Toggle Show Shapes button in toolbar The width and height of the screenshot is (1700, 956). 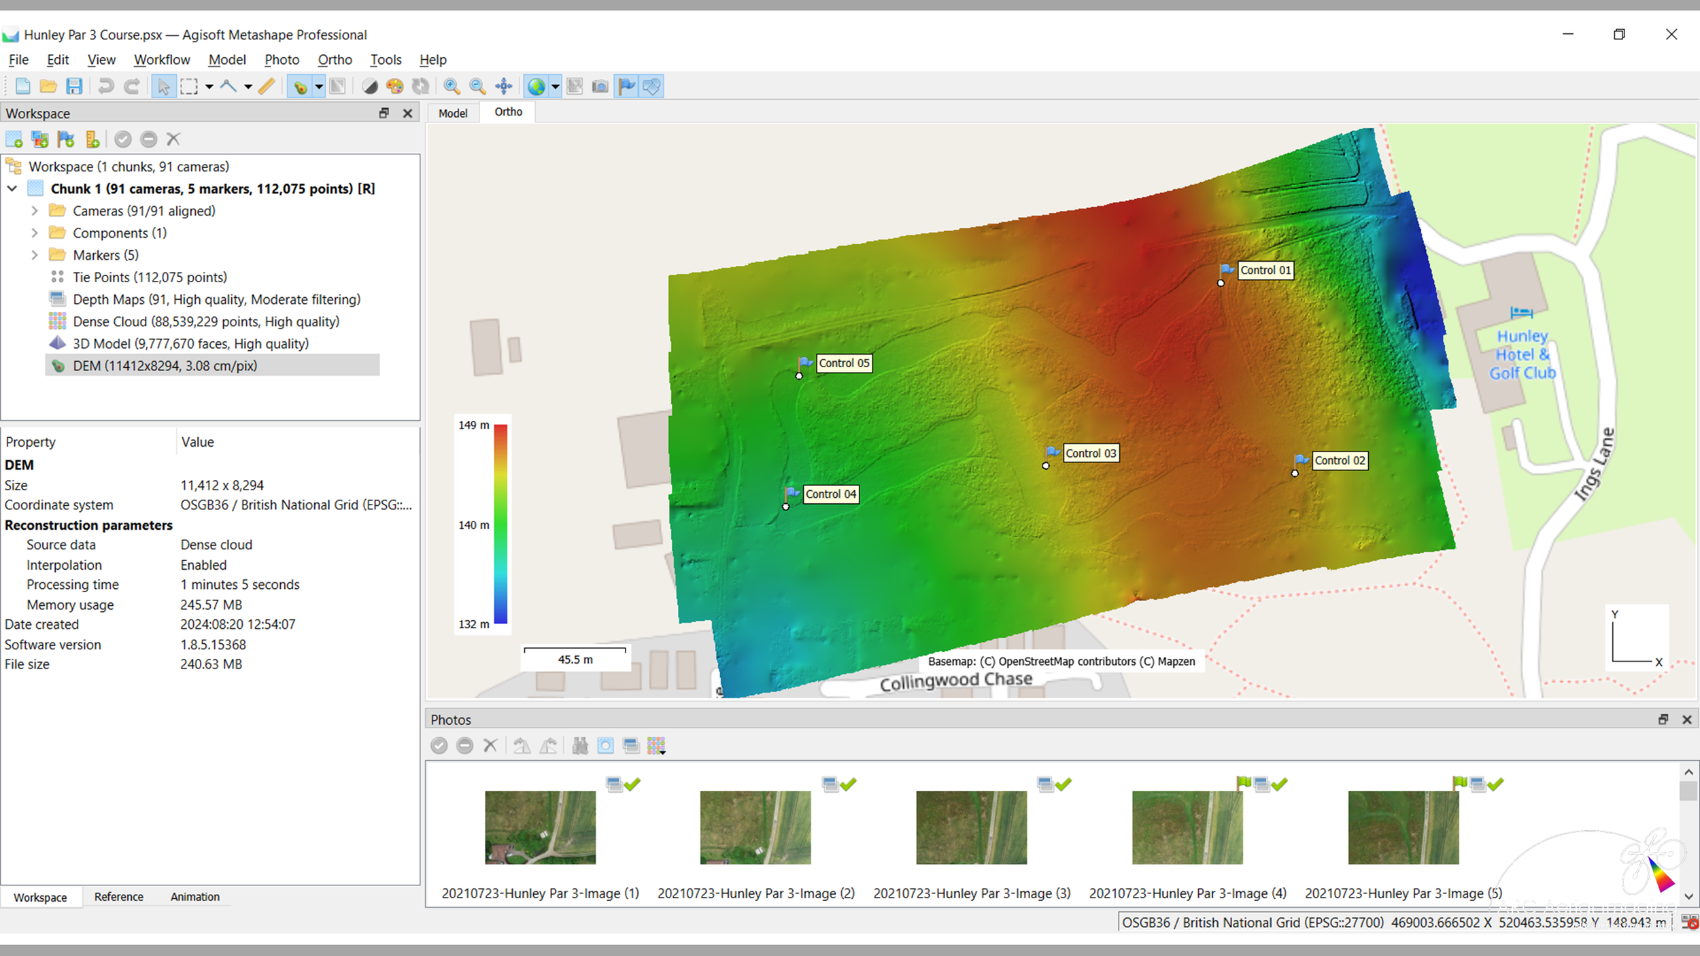651,86
